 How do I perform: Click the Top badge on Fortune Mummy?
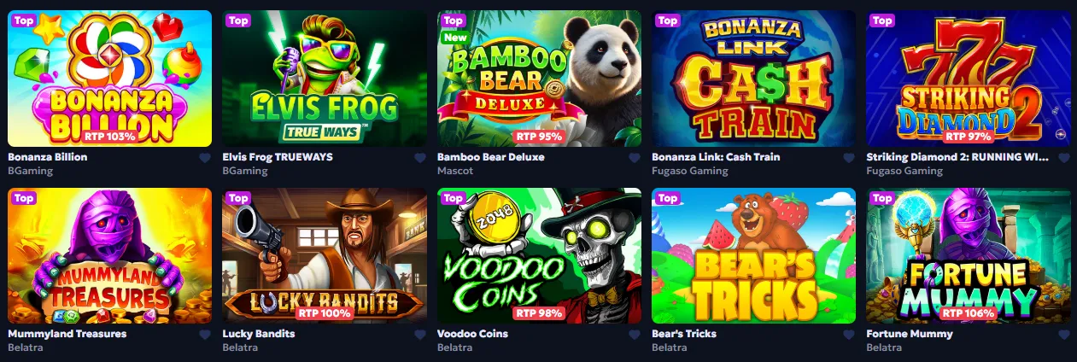[882, 198]
